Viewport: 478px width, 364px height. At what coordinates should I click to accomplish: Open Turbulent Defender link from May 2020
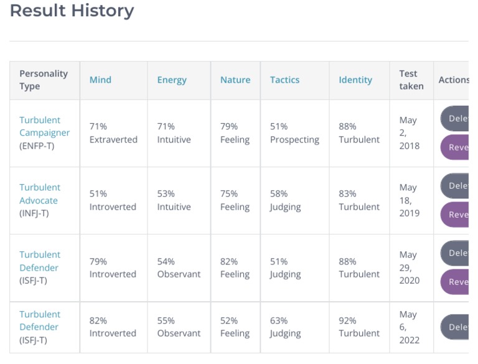(x=40, y=261)
